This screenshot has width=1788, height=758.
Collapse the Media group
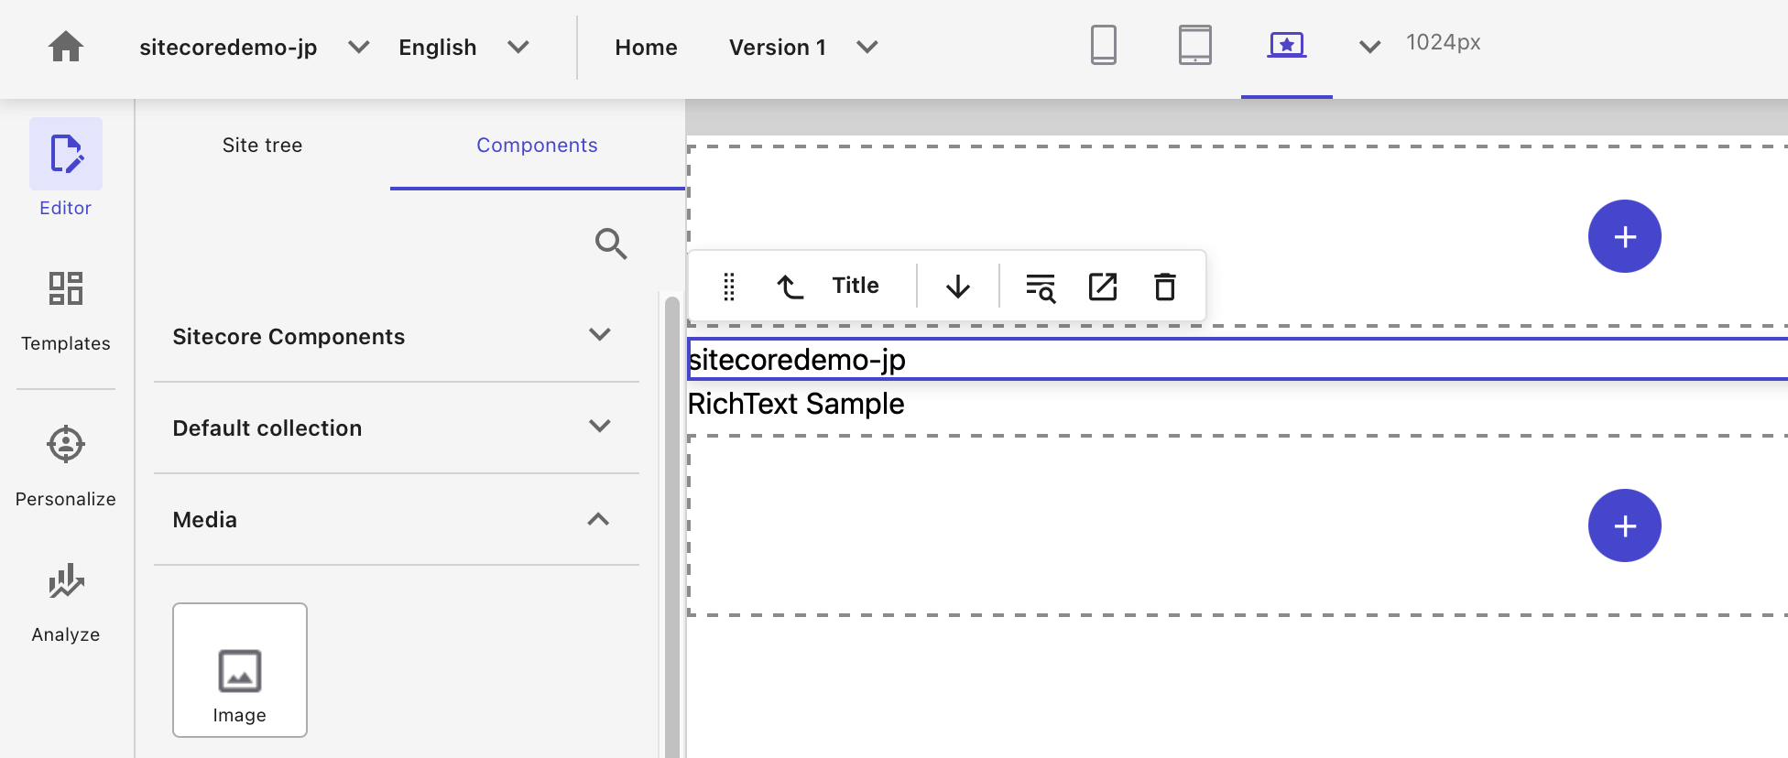[x=397, y=519]
